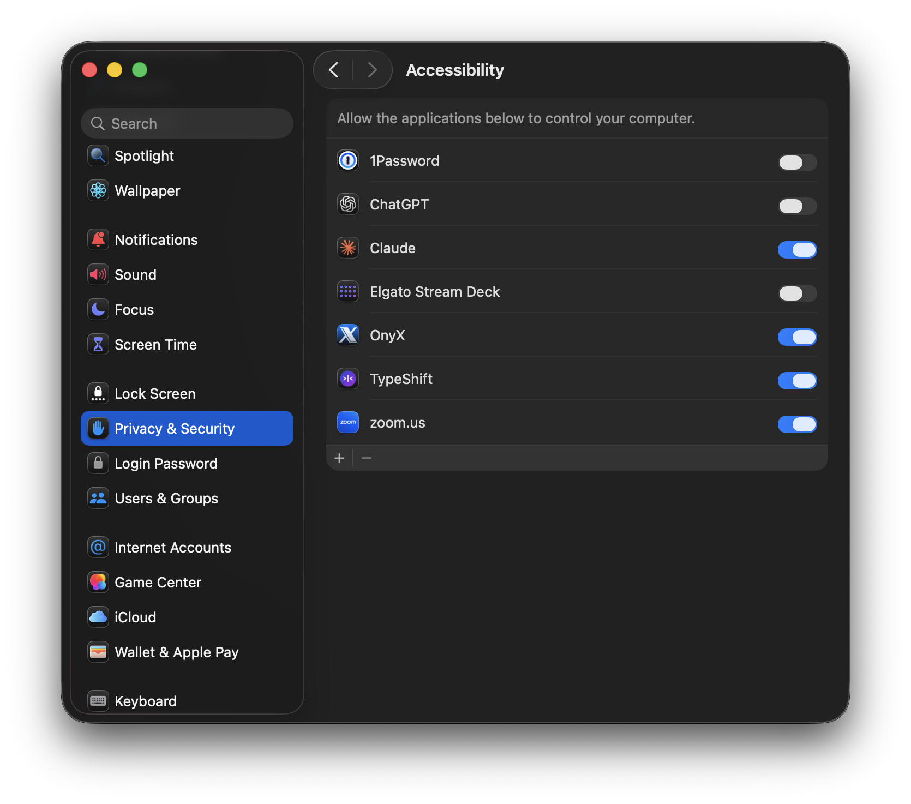Toggle ChatGPT's accessibility switch
This screenshot has width=911, height=804.
(797, 206)
